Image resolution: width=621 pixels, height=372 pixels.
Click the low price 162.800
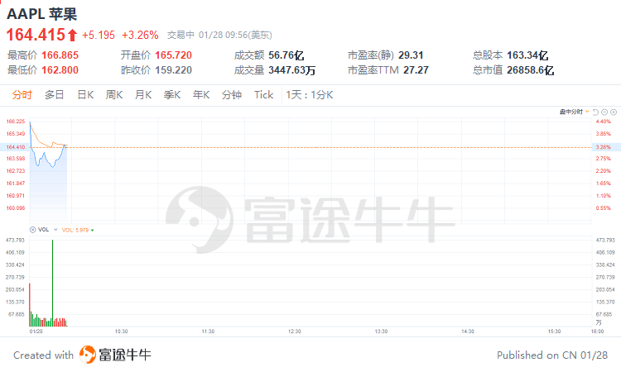click(x=60, y=70)
